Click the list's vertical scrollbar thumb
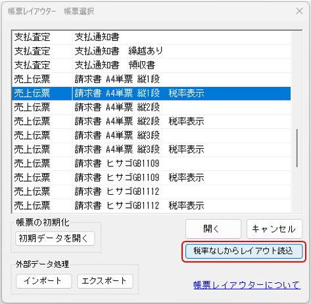The width and height of the screenshot is (311, 304). (297, 148)
